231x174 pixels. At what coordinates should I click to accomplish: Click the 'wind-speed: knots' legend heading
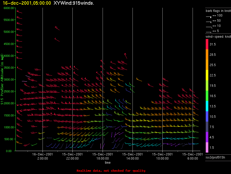pos(218,37)
